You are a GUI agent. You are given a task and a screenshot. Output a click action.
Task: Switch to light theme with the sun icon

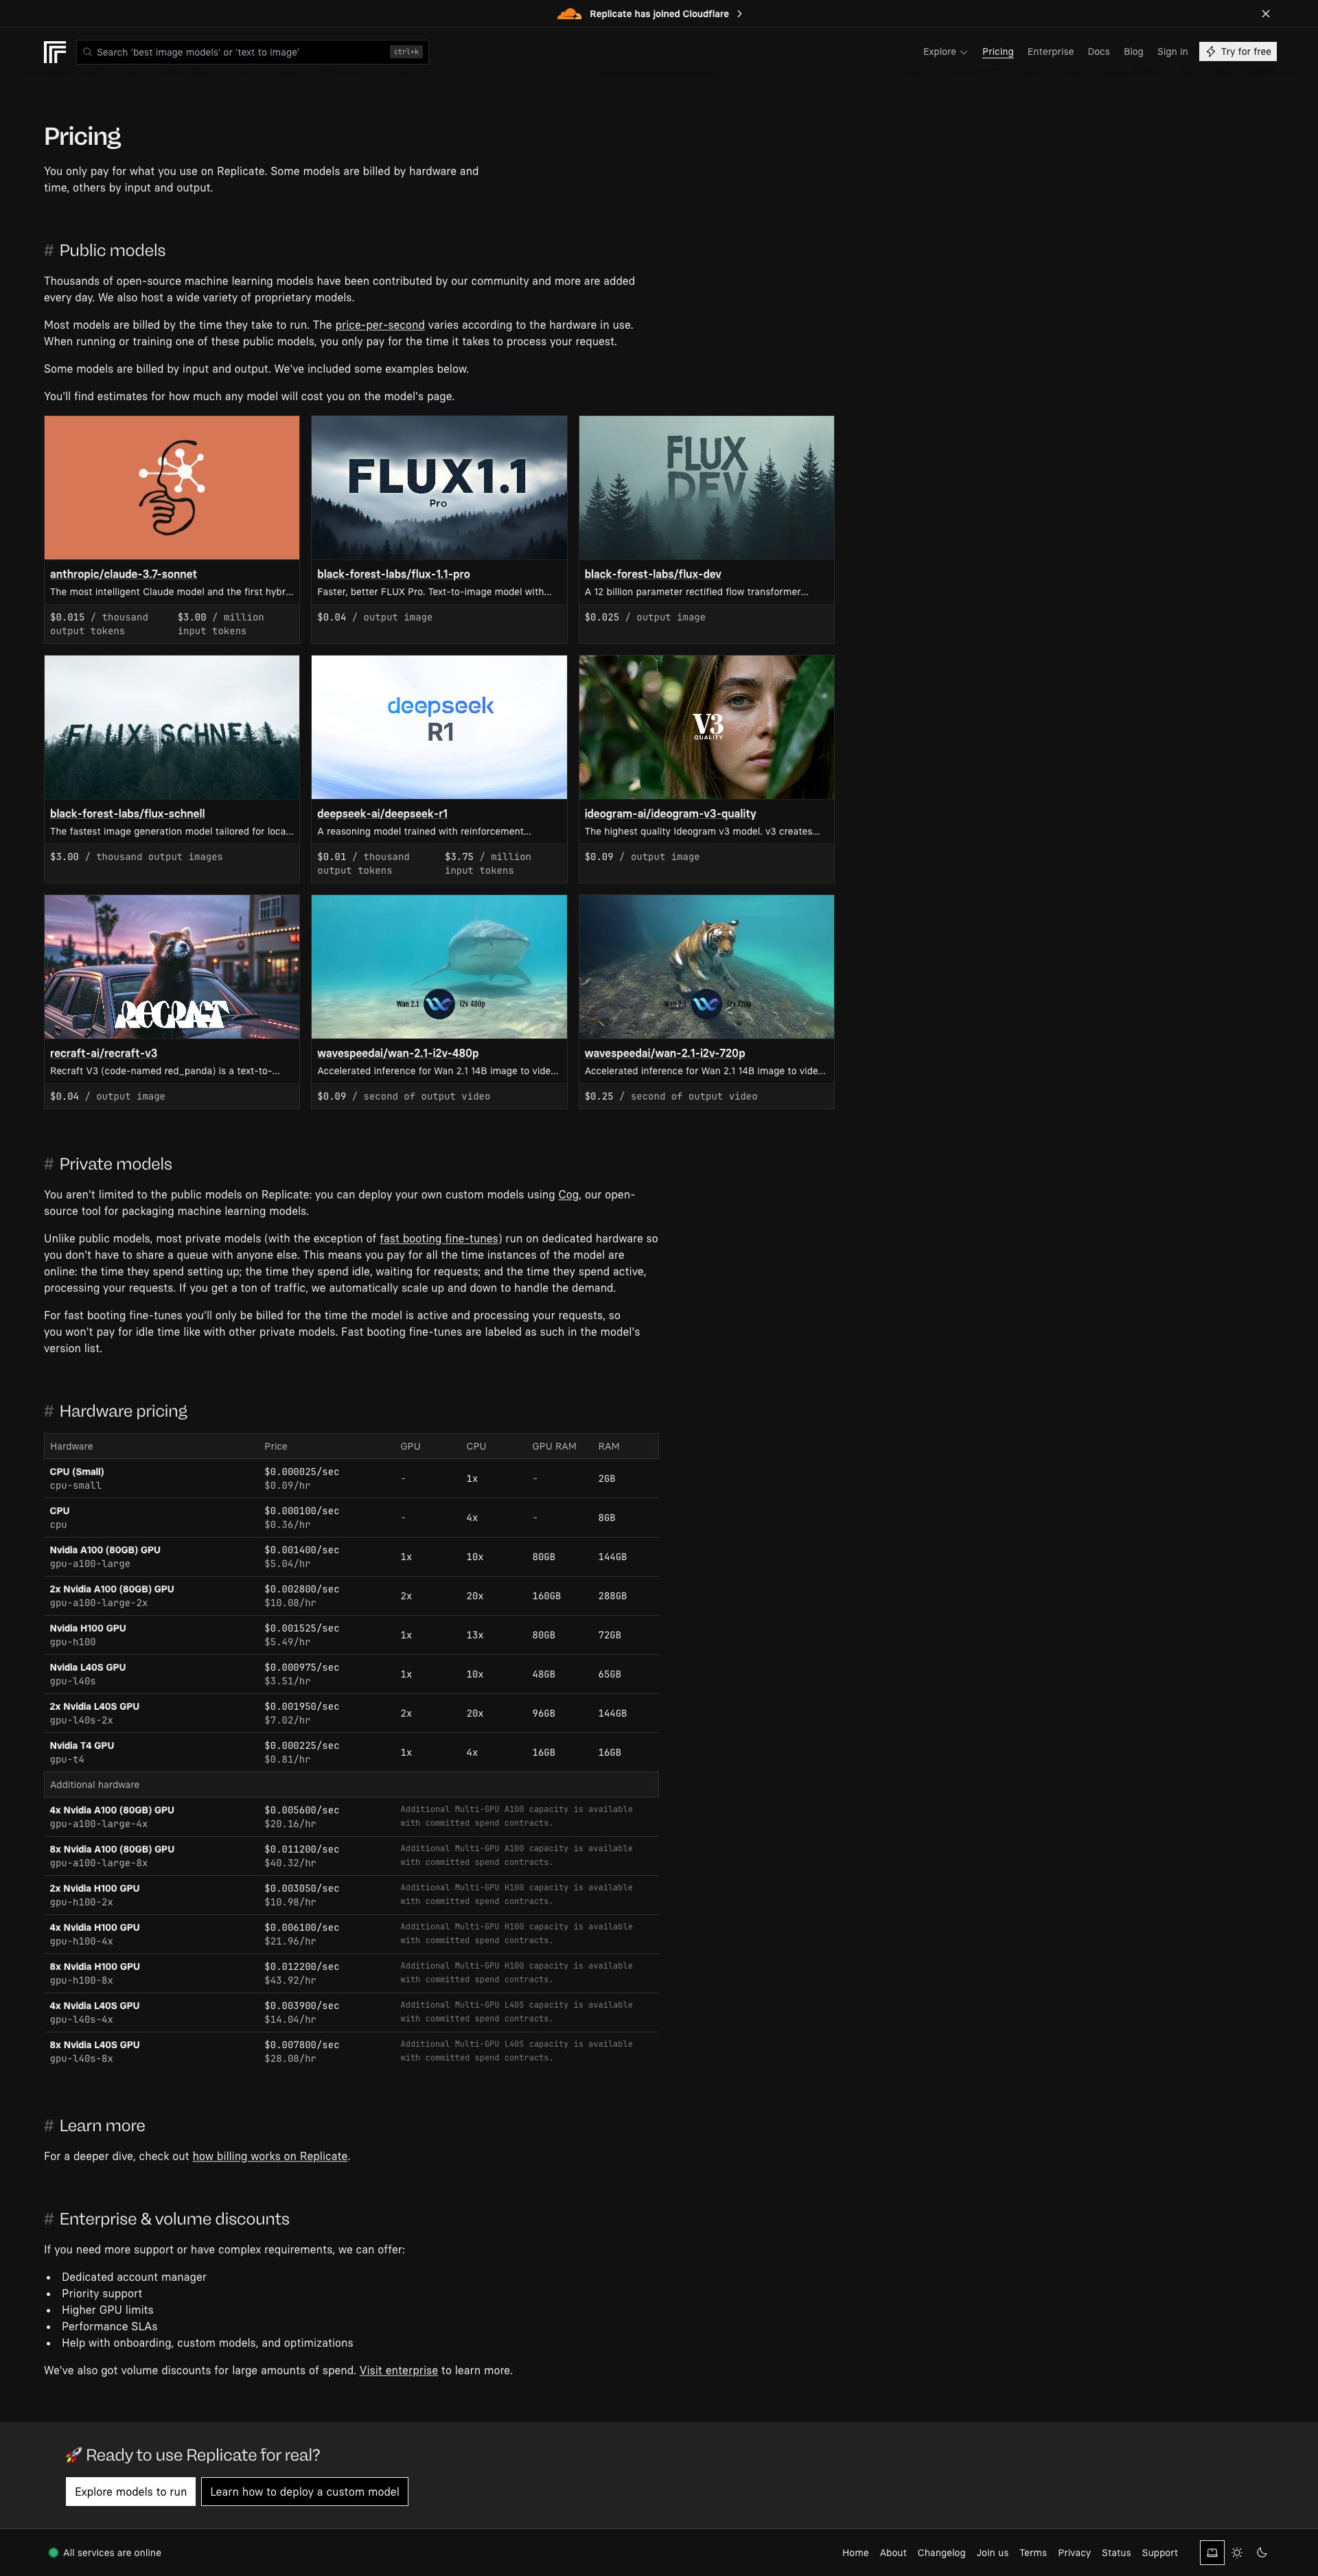tap(1237, 2551)
